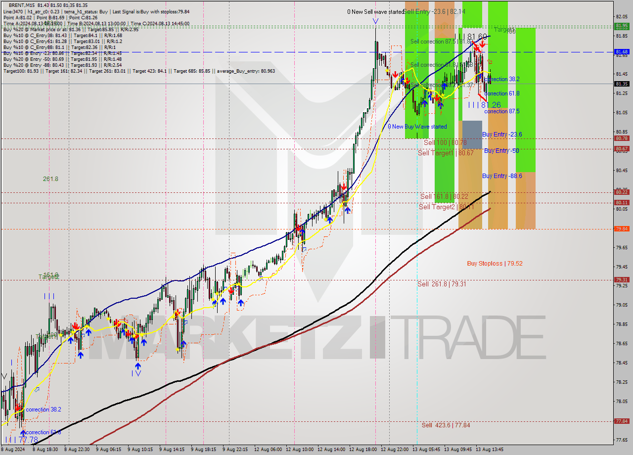Click the red 79.31 price axis tag

click(x=622, y=279)
